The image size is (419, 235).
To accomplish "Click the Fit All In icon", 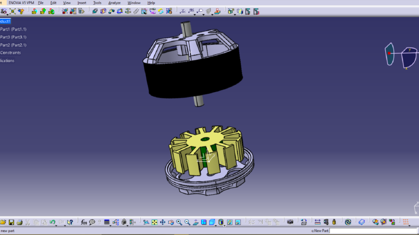I will click(x=154, y=222).
